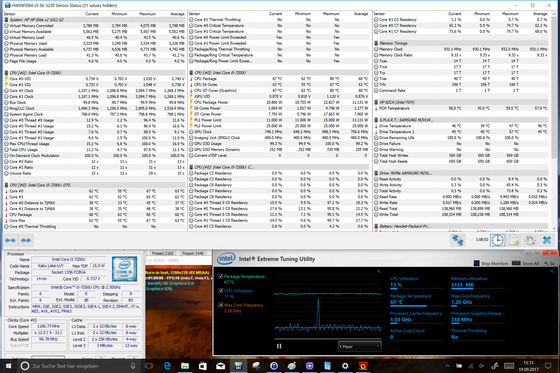Close sensor window with the blue X icon
This screenshot has width=560, height=373.
click(547, 240)
